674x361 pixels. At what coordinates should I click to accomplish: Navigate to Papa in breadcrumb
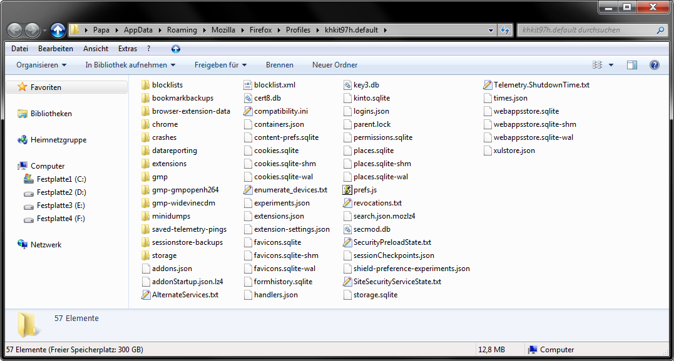(x=101, y=30)
